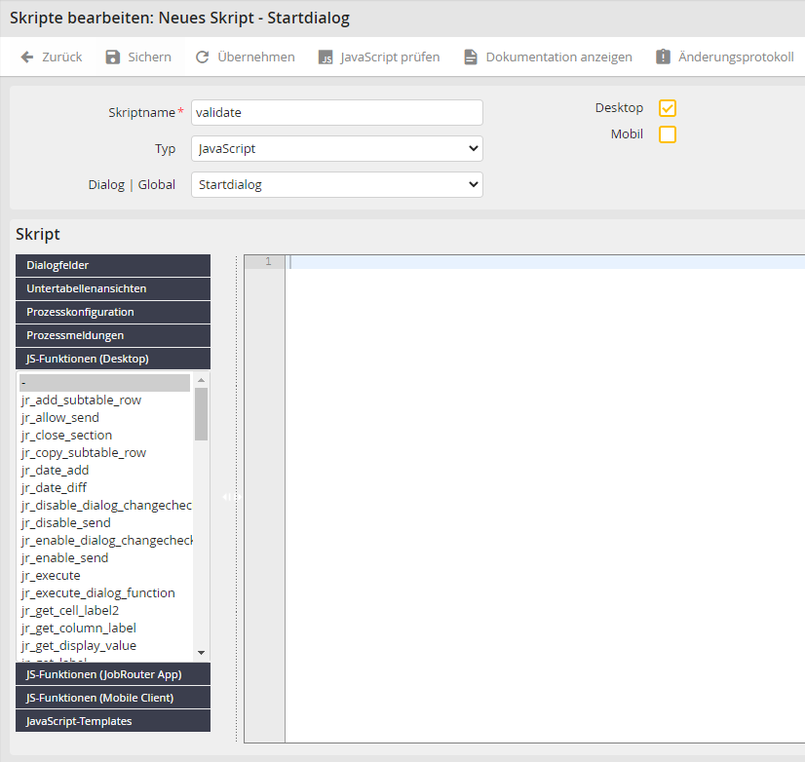Uncheck the Desktop checkbox
The width and height of the screenshot is (805, 762).
668,108
